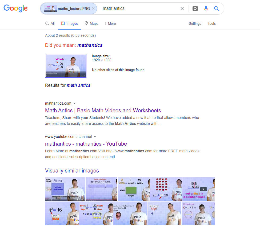Click the microphone voice search icon

206,9
